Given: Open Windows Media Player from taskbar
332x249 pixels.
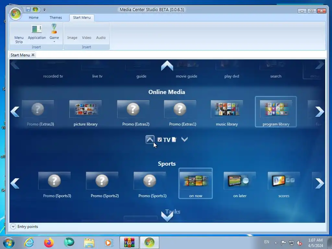Looking at the screenshot, I should 109,243.
